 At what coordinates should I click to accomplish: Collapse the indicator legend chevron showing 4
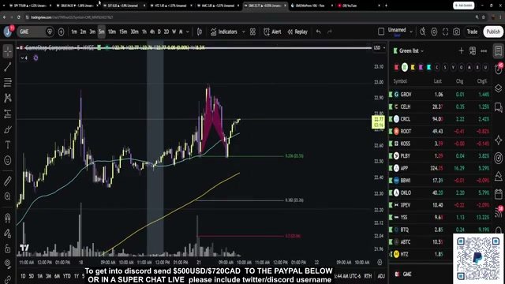click(x=24, y=58)
